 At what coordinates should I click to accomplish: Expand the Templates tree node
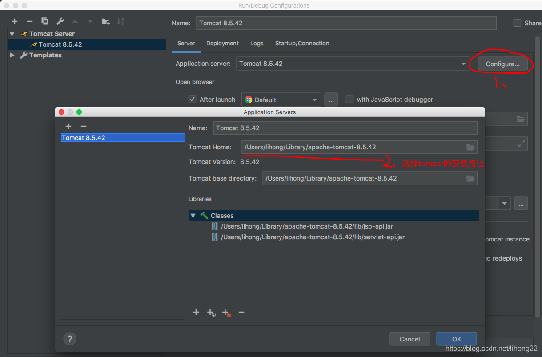(11, 55)
